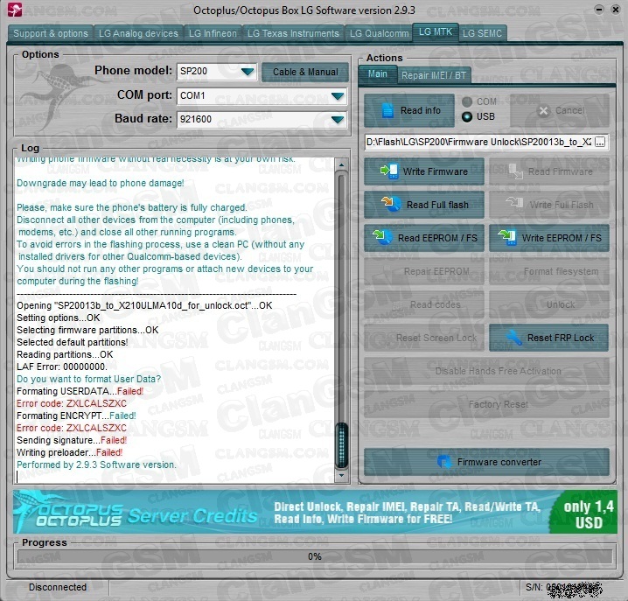Click the Reset FRP Lock button
The image size is (628, 601).
(x=548, y=338)
